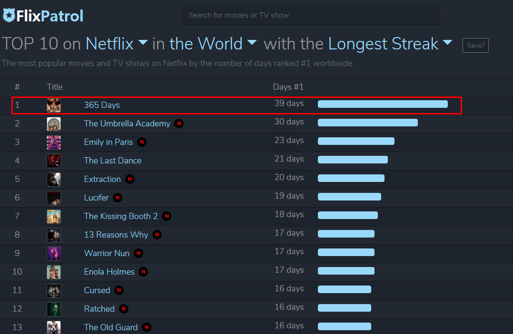The image size is (513, 334).
Task: Open The Last Dance title link
Action: [112, 161]
